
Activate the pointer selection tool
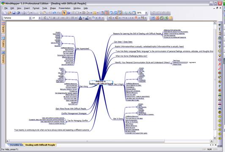[x=64, y=13]
